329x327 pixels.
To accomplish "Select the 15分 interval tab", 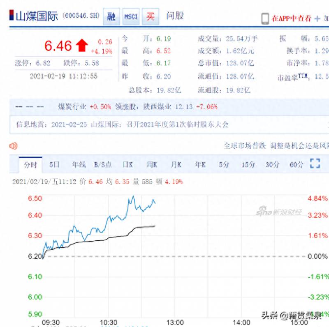I will click(248, 165).
